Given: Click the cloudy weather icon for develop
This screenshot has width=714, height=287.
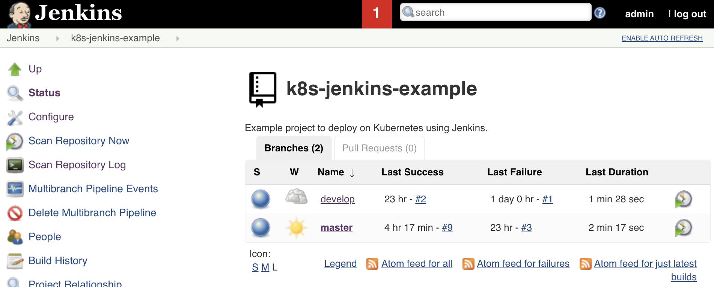Looking at the screenshot, I should point(296,196).
